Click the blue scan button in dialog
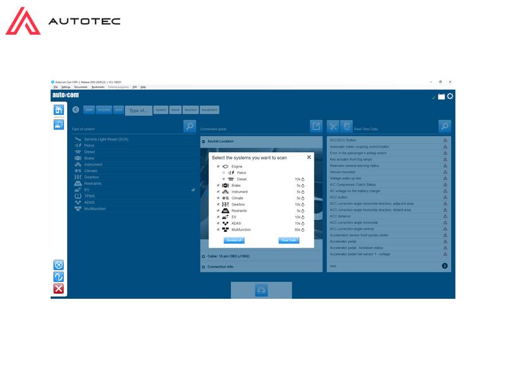The image size is (506, 379). pyautogui.click(x=289, y=241)
